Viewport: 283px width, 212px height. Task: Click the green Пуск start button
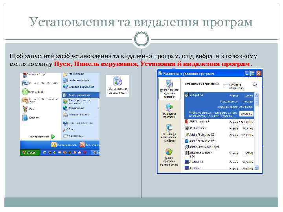30,153
